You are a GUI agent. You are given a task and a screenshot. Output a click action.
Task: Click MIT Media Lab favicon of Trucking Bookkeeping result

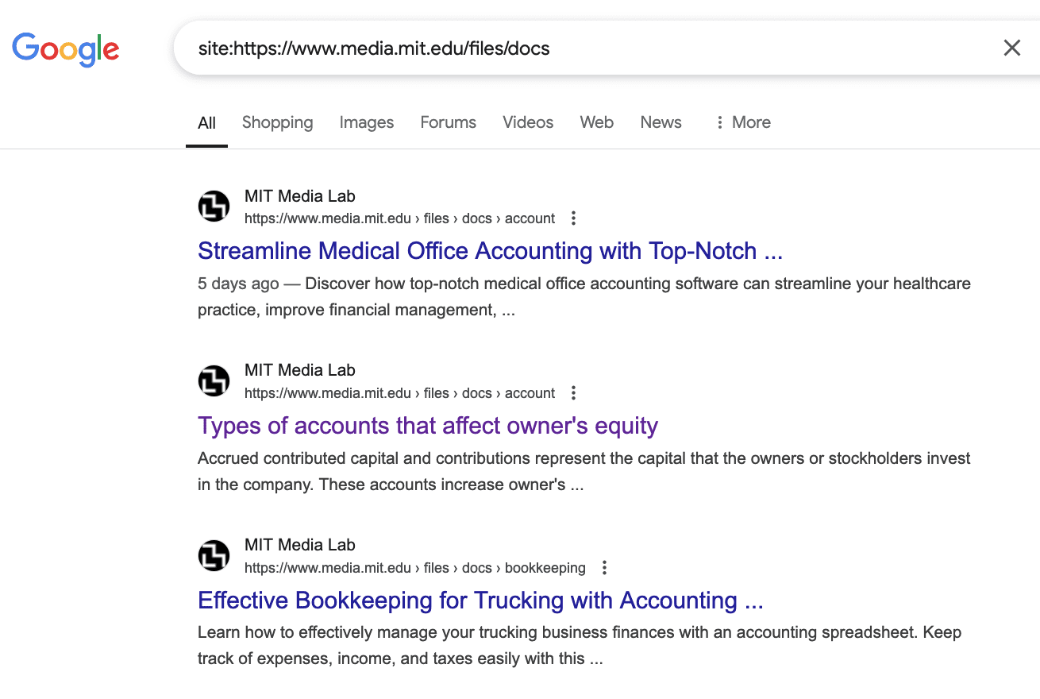tap(214, 556)
